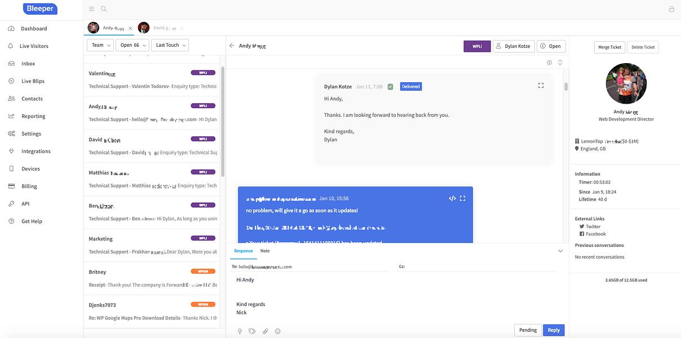Image resolution: width=681 pixels, height=338 pixels.
Task: Go to Inbox in sidebar
Action: coord(28,64)
